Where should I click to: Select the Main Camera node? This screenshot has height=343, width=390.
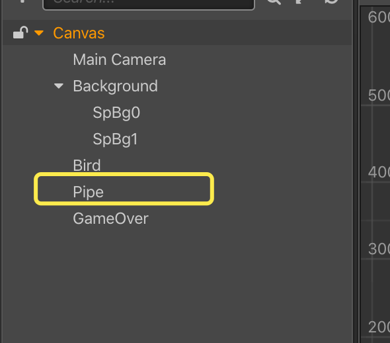[x=120, y=60]
